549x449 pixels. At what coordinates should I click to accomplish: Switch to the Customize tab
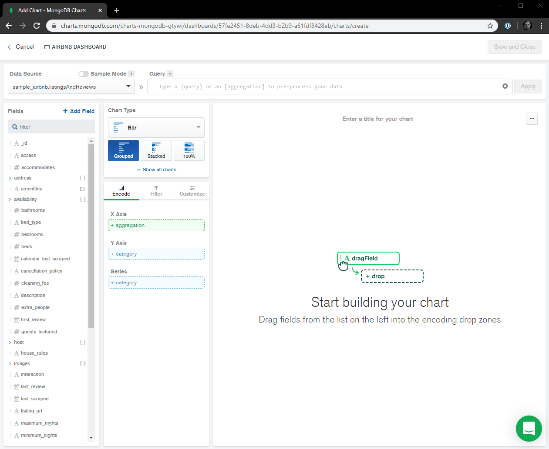[192, 191]
